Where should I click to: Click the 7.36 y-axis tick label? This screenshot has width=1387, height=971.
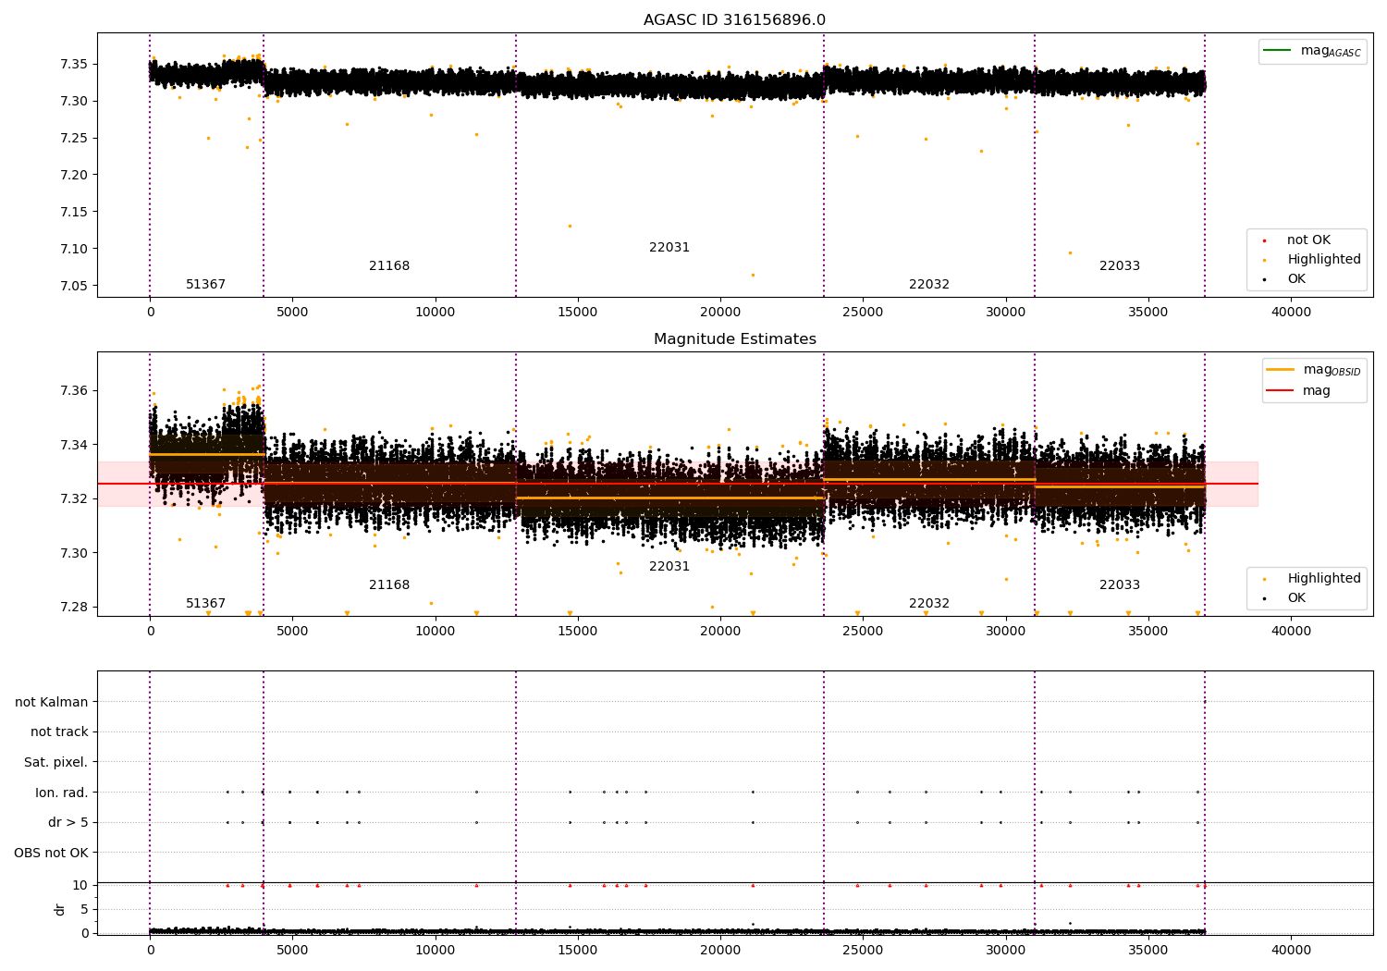click(73, 391)
